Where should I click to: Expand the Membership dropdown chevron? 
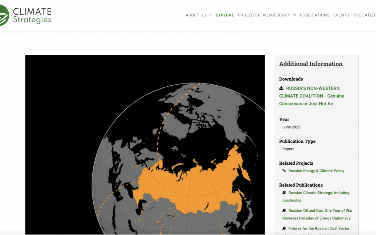click(x=294, y=15)
